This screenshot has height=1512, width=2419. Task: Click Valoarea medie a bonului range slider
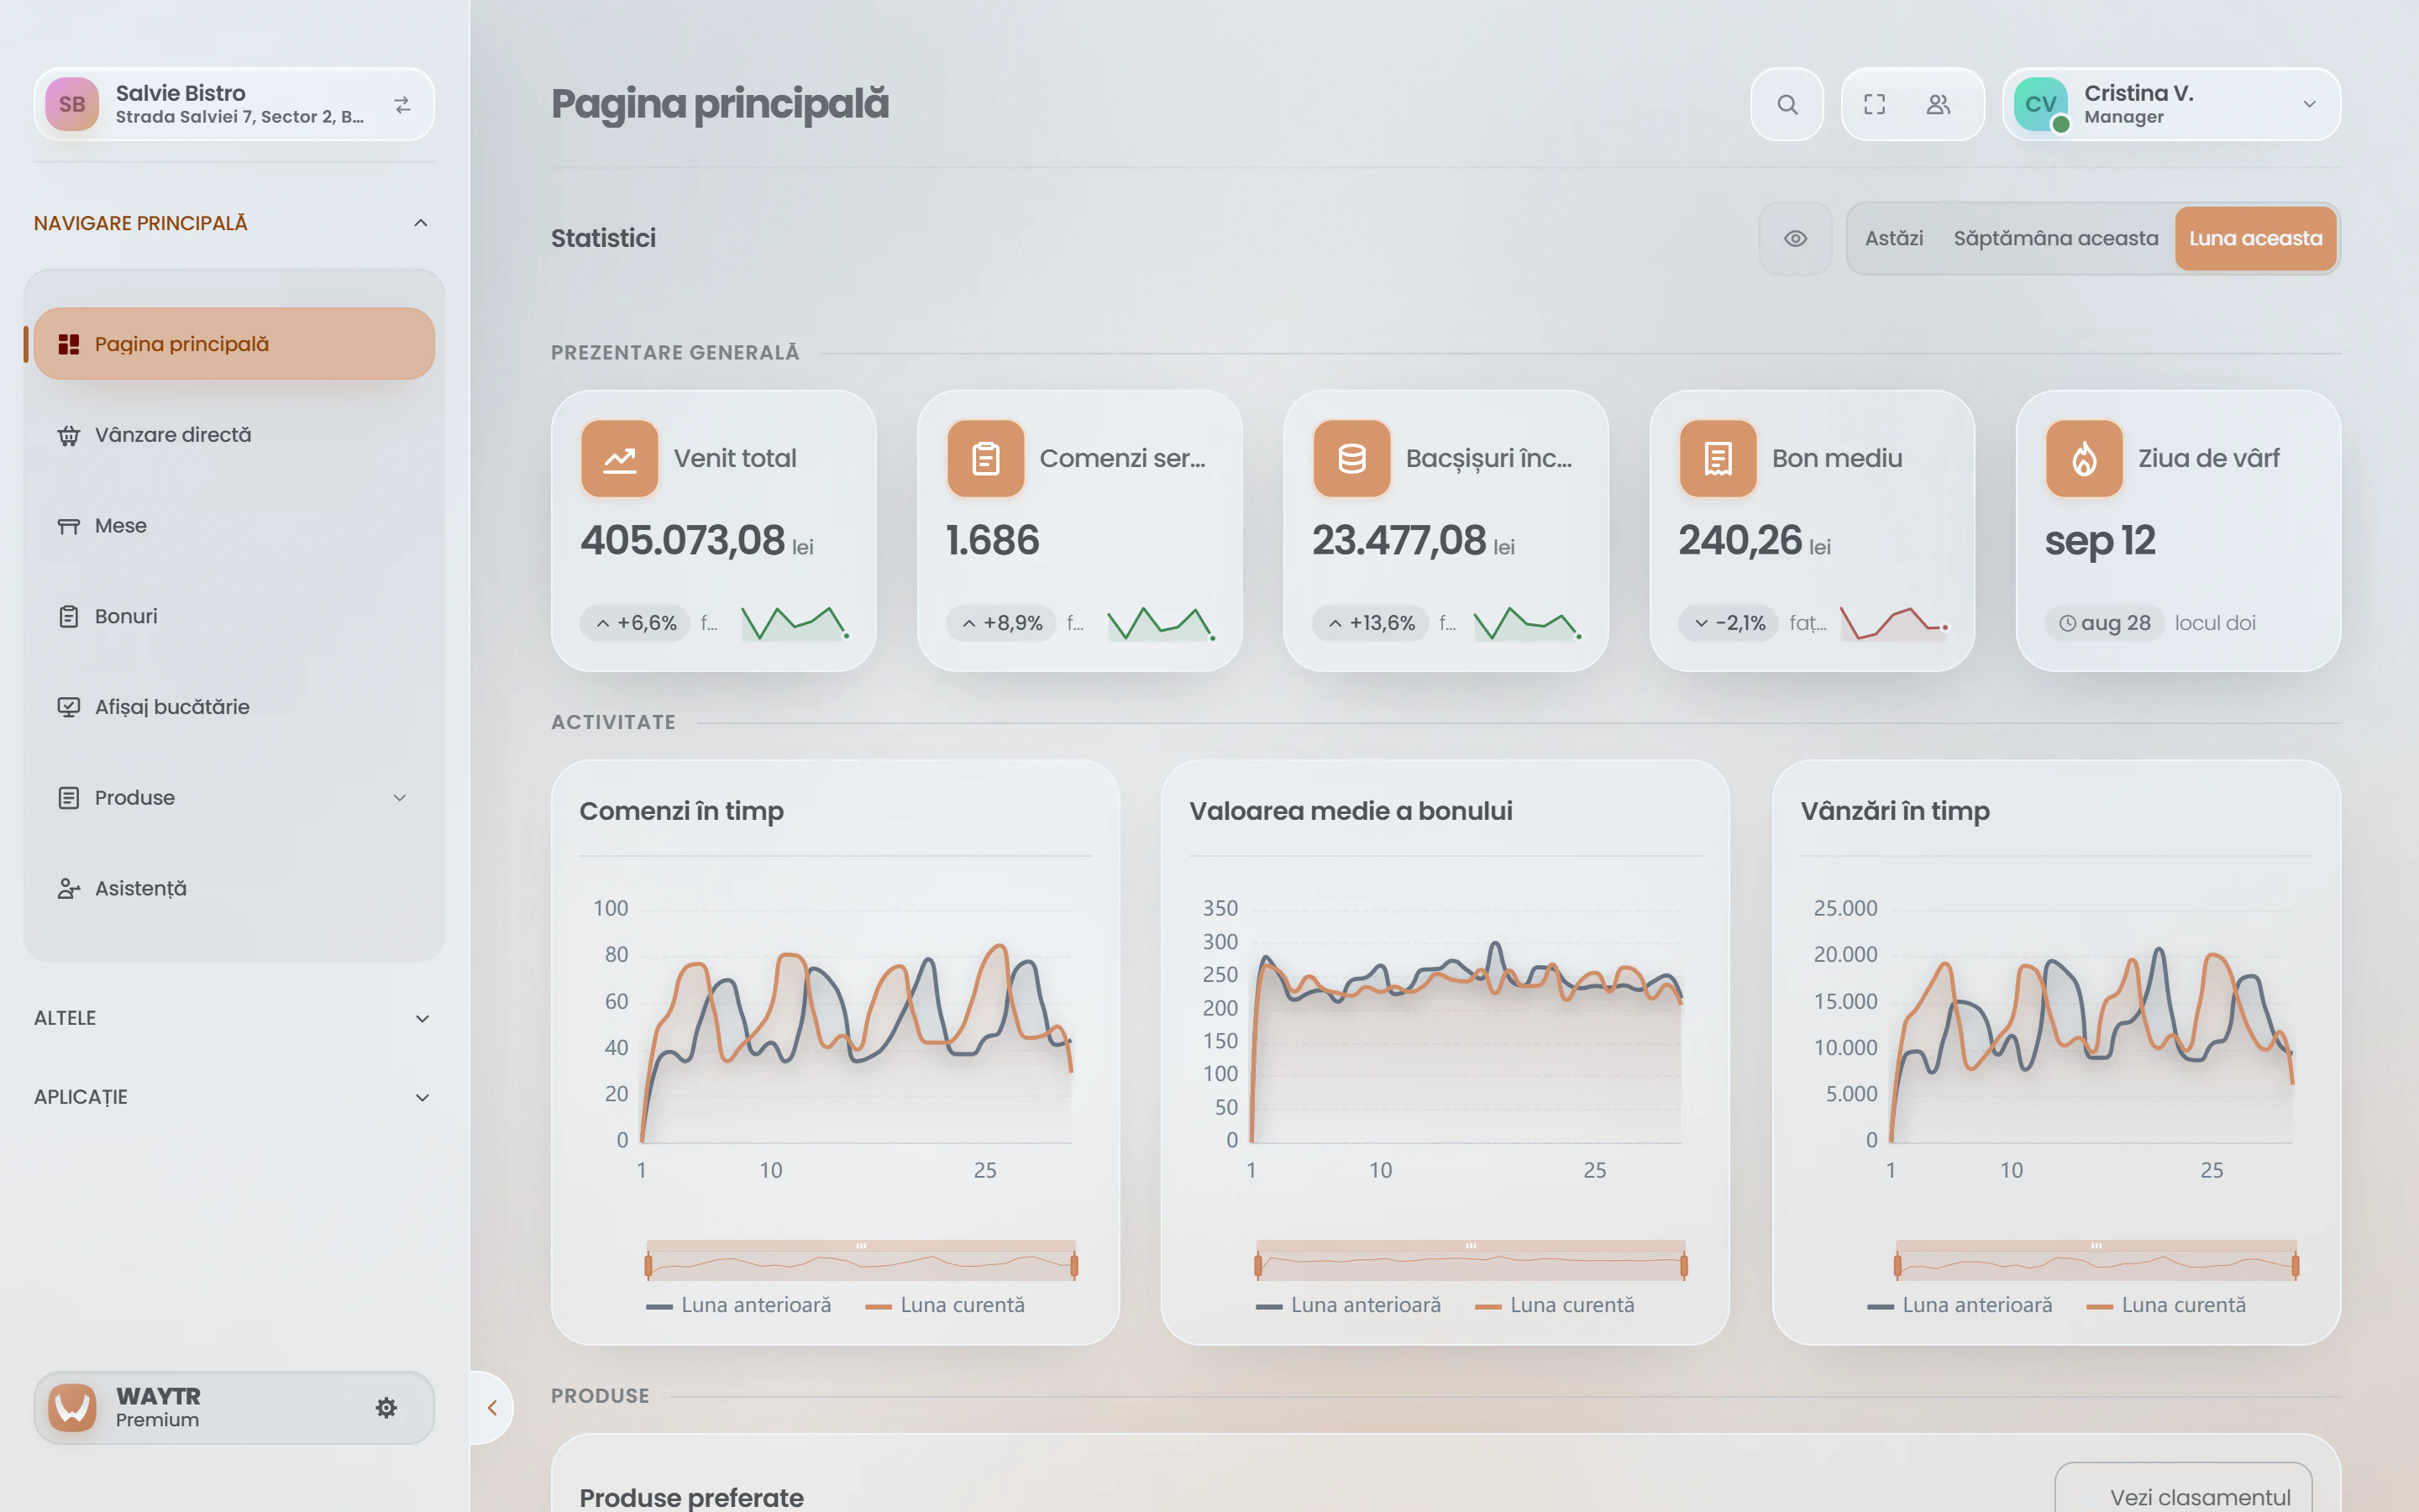pyautogui.click(x=1471, y=1262)
